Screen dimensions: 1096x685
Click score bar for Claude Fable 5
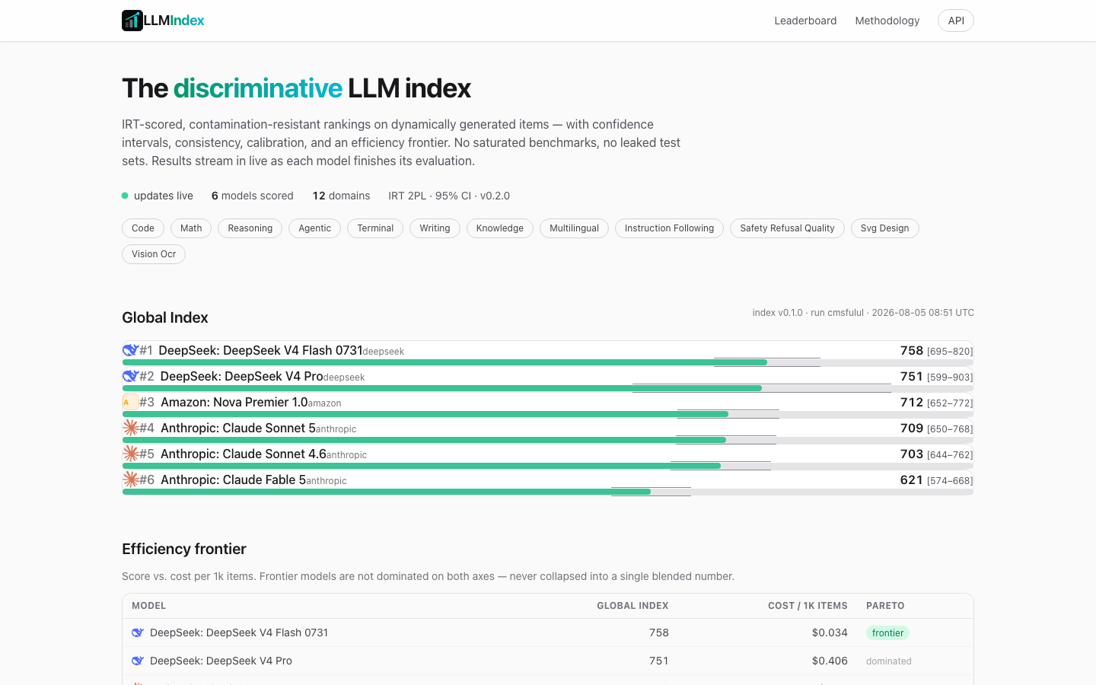pos(548,492)
